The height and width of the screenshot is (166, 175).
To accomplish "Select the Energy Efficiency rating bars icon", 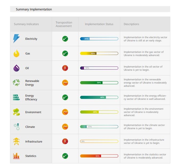I will (x=16, y=97).
